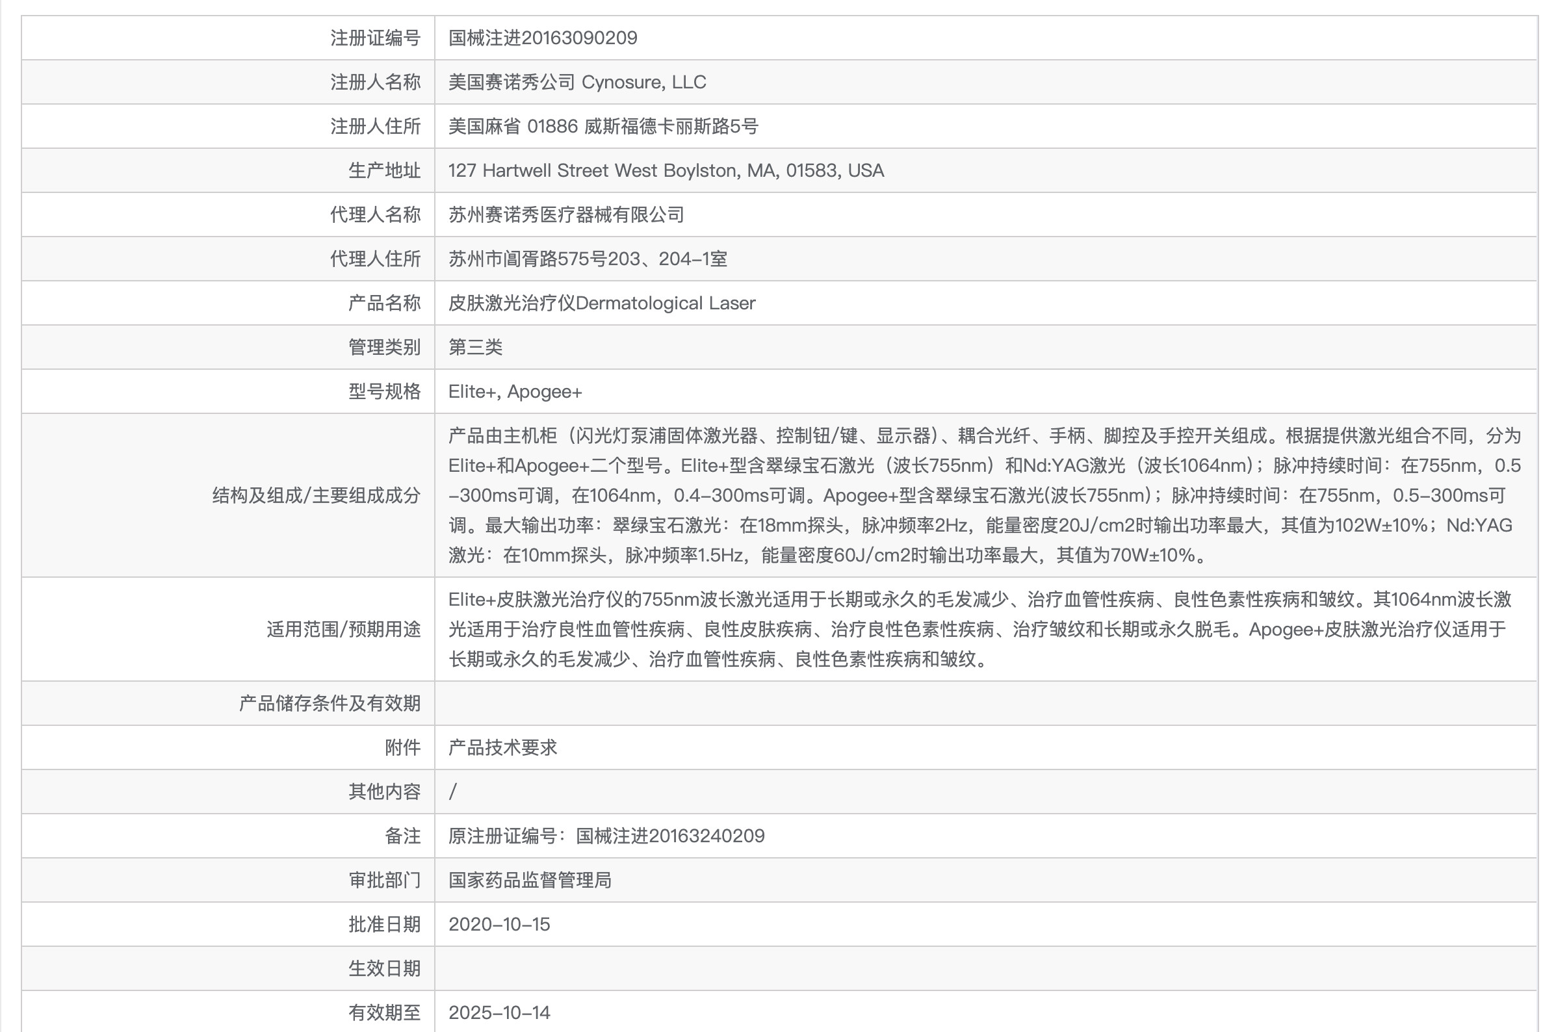The width and height of the screenshot is (1543, 1032).
Task: Click the empty 生效日期 value cell
Action: (985, 968)
